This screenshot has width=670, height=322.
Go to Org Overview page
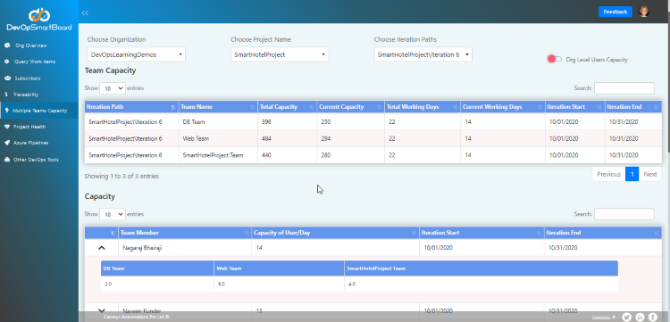(30, 45)
